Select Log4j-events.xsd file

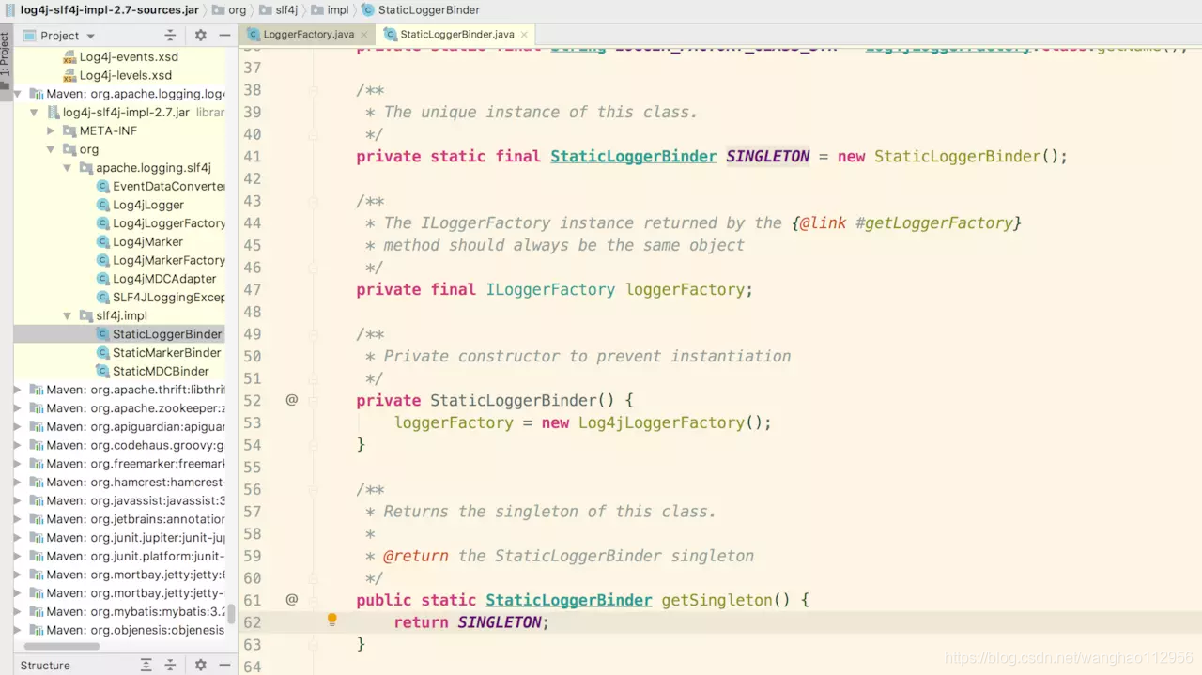[129, 57]
